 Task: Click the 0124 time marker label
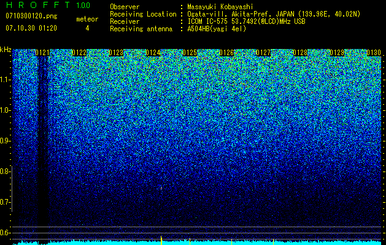coord(153,53)
